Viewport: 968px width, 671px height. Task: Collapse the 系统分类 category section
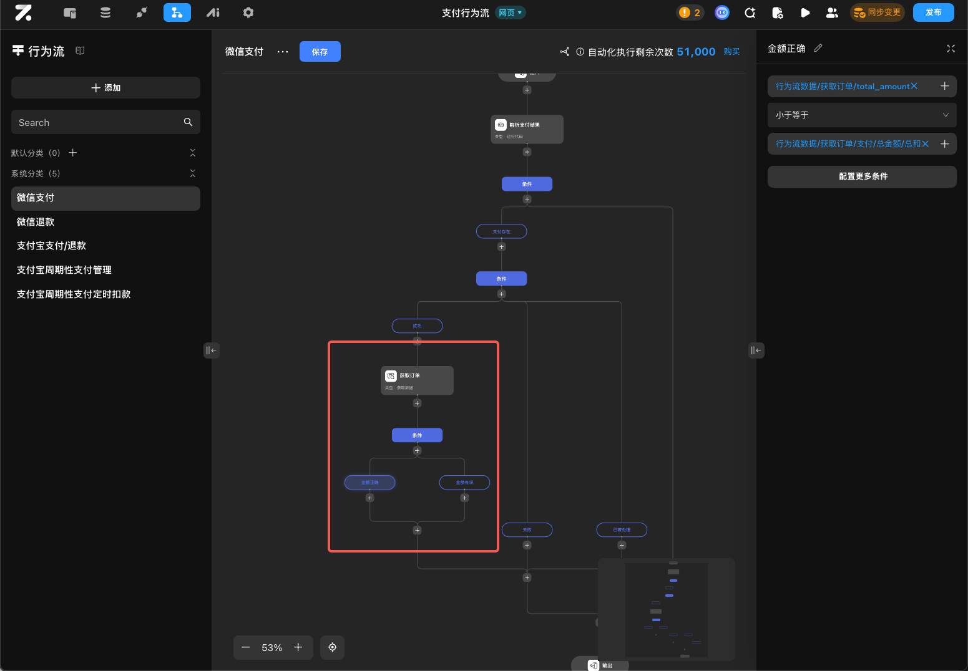point(192,173)
